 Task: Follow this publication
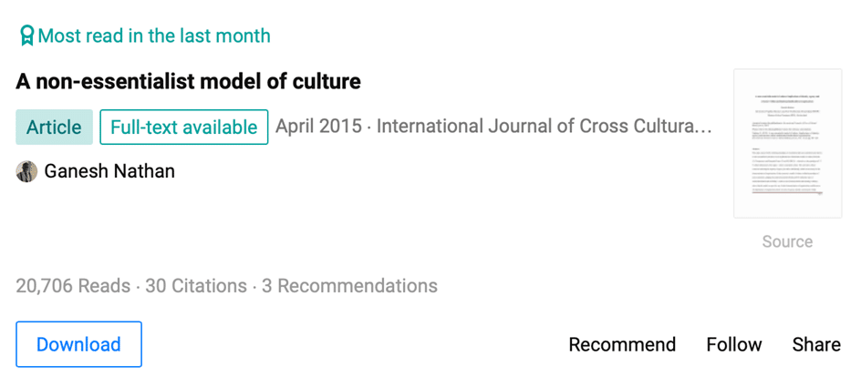click(733, 344)
